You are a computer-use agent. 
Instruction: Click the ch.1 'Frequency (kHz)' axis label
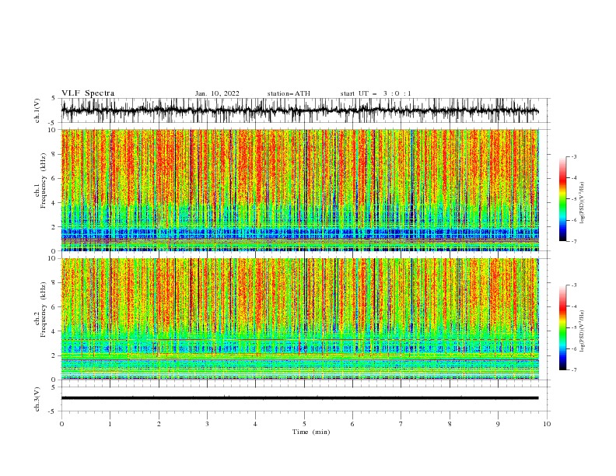(44, 181)
